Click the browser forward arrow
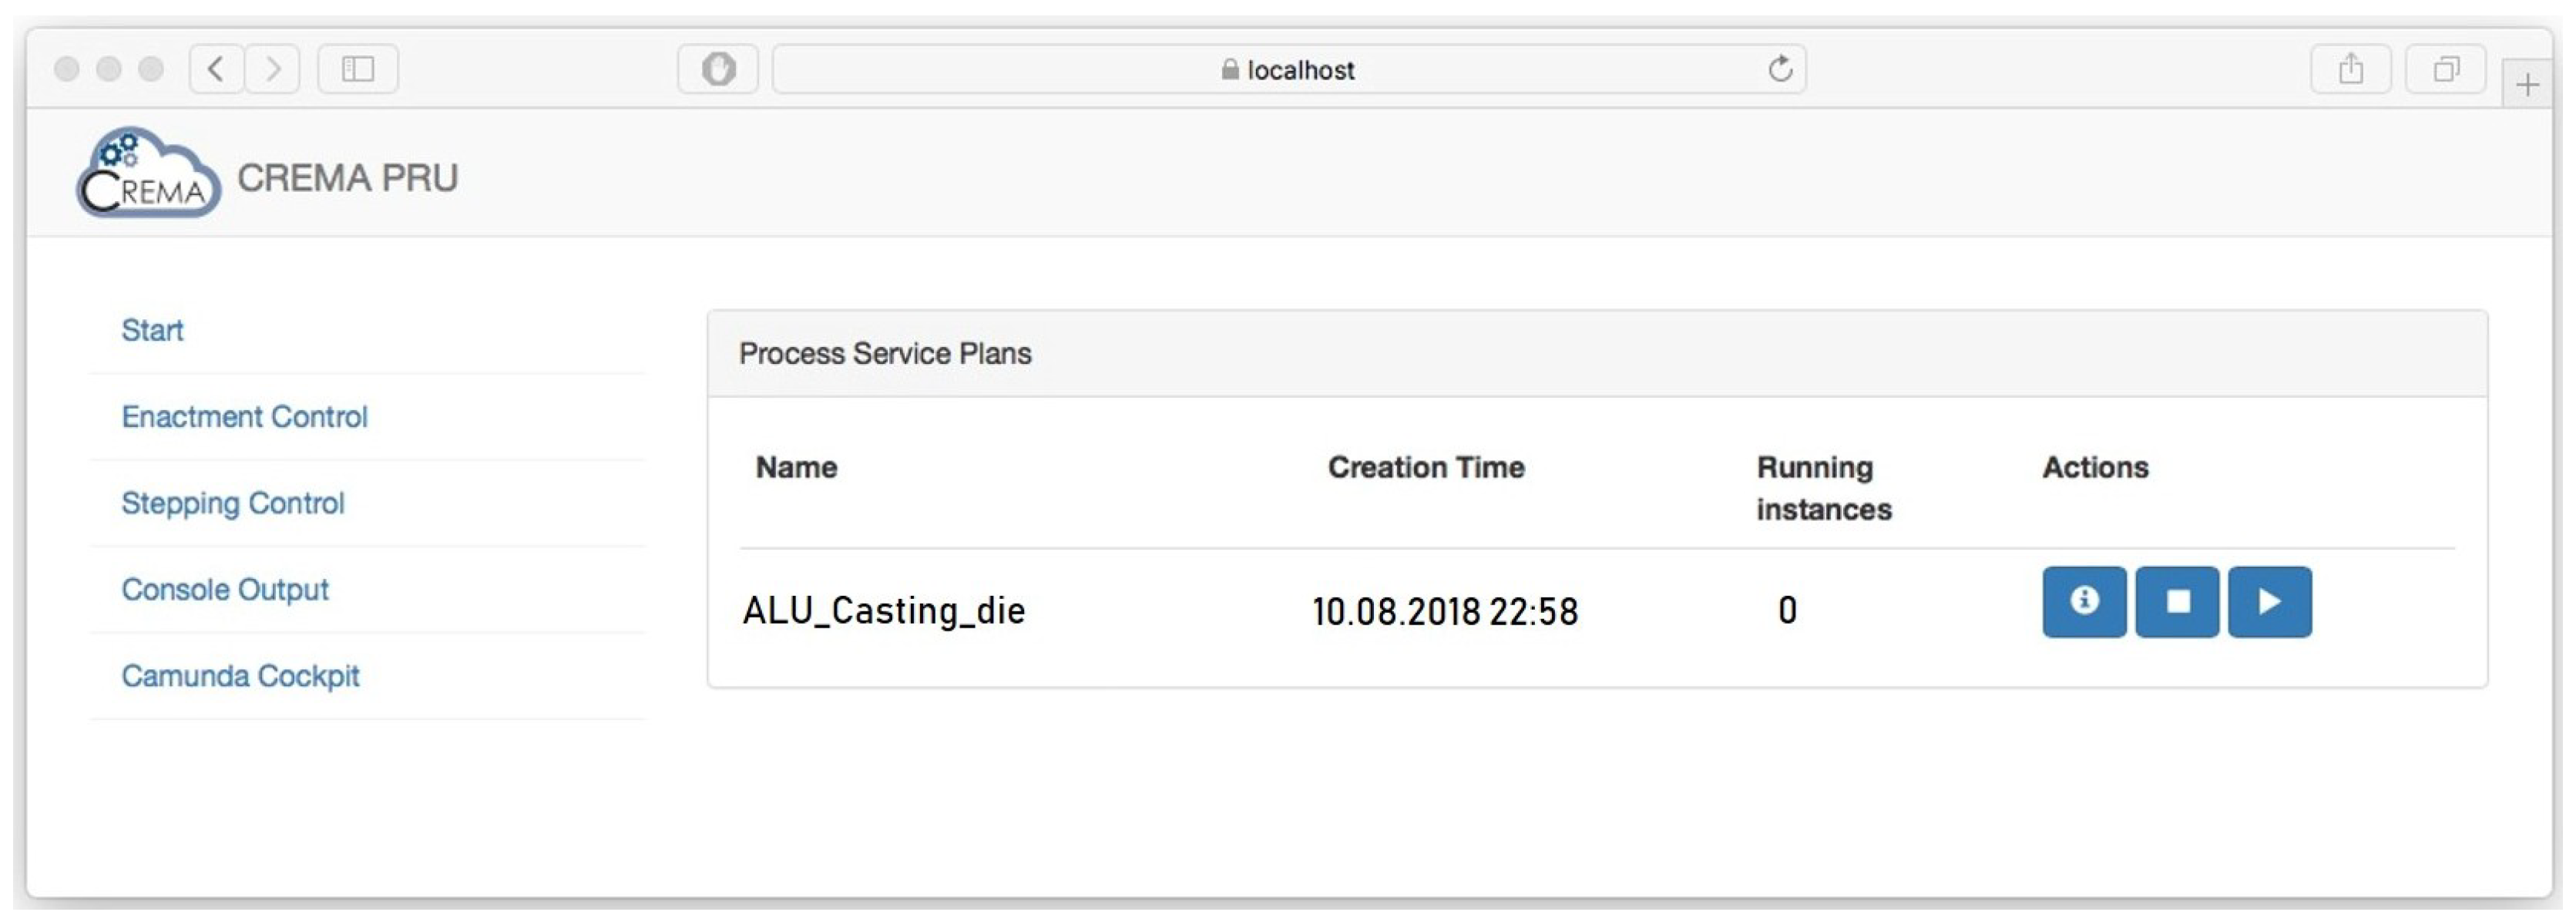2576x922 pixels. pyautogui.click(x=272, y=69)
